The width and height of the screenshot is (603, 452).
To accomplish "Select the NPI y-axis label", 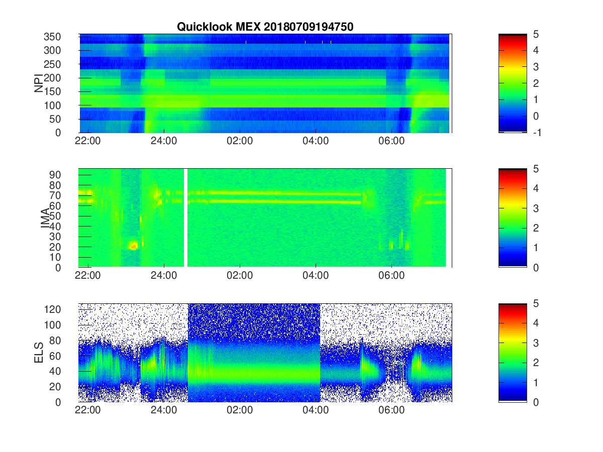I will 38,83.
